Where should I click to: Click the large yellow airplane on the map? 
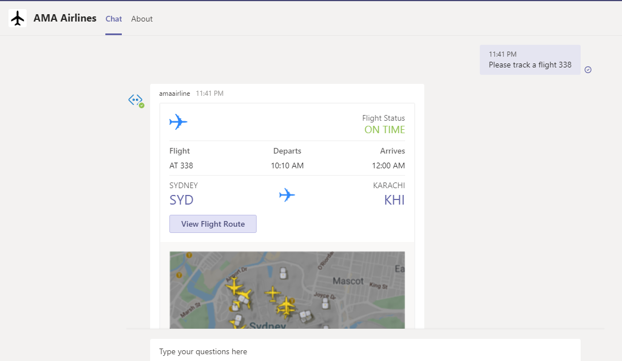coord(286,306)
